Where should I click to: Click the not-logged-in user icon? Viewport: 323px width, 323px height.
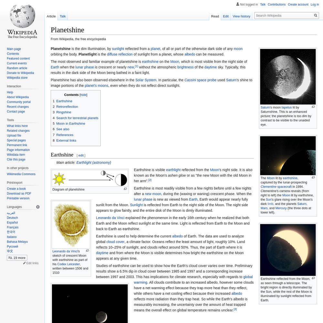[237, 4]
